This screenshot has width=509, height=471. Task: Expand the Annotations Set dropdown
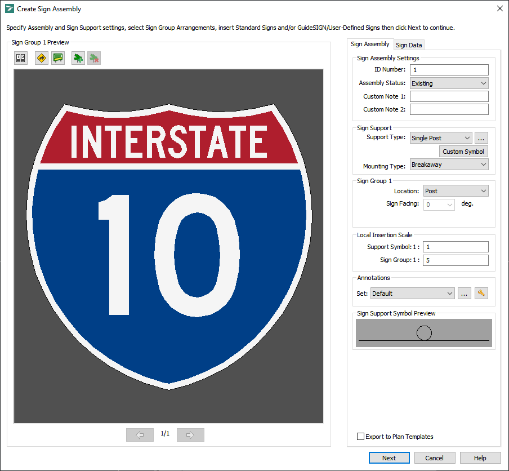pyautogui.click(x=413, y=294)
